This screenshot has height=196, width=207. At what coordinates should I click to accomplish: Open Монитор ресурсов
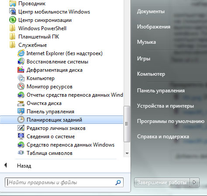click(49, 87)
